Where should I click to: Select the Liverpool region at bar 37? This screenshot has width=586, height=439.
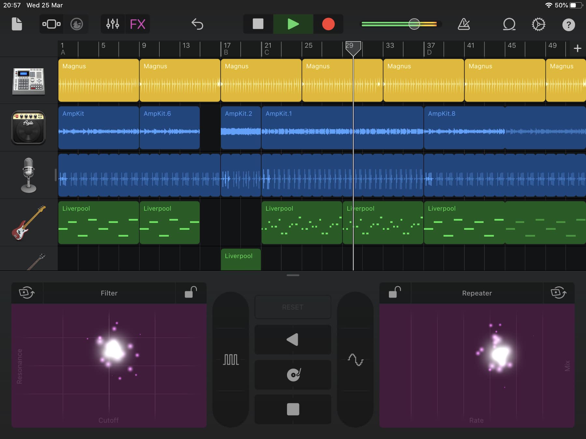coord(505,223)
